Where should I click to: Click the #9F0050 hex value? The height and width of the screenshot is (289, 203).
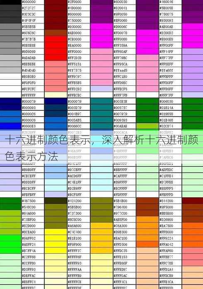pyautogui.click(x=120, y=14)
